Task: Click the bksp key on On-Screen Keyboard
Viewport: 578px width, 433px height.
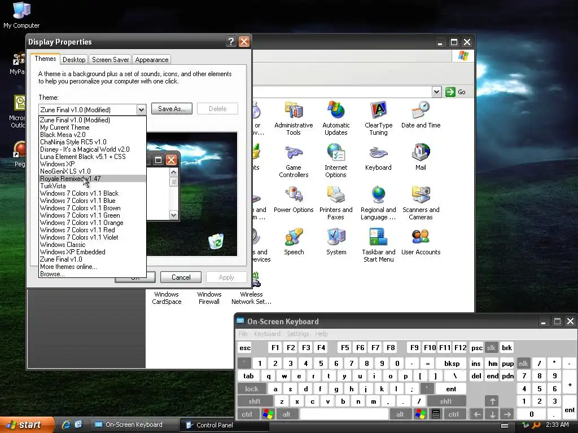Action: tap(452, 364)
